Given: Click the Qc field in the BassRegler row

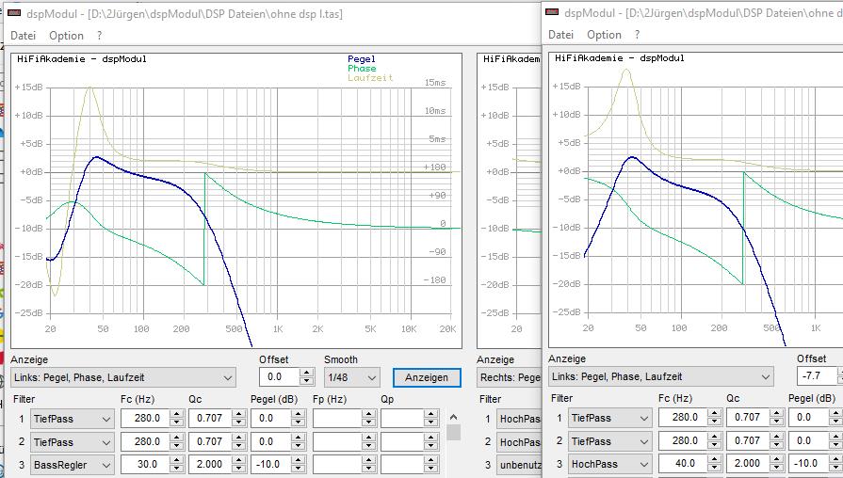Looking at the screenshot, I should pos(208,465).
